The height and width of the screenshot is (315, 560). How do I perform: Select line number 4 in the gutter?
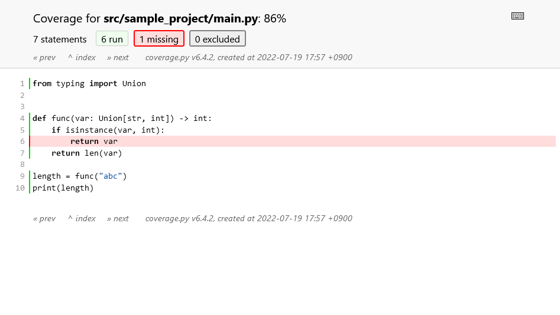[22, 119]
